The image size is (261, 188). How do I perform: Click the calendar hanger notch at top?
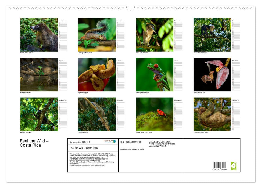[131, 8]
